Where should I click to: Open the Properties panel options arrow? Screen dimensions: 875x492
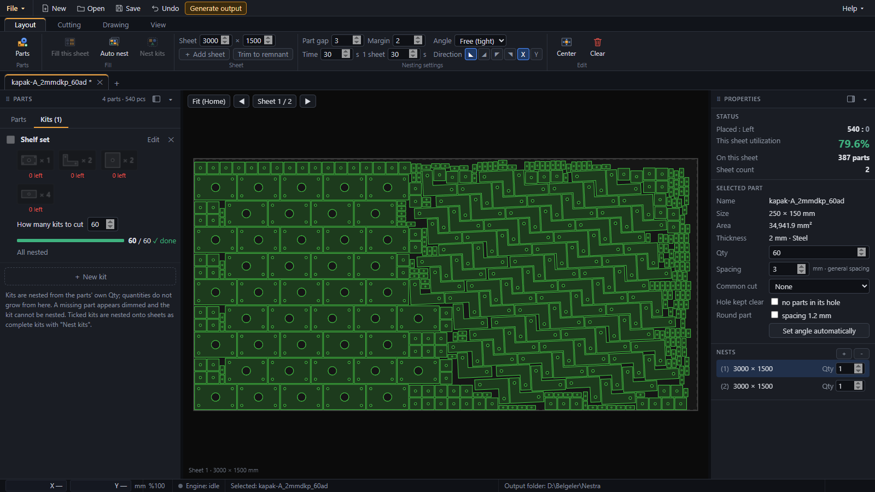click(865, 99)
